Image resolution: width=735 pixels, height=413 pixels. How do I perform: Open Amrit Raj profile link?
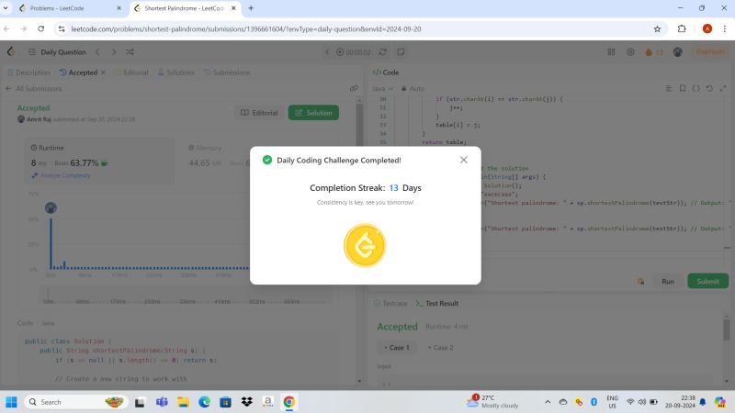pos(39,119)
